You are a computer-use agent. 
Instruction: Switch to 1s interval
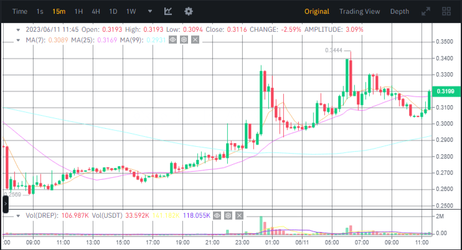(40, 11)
